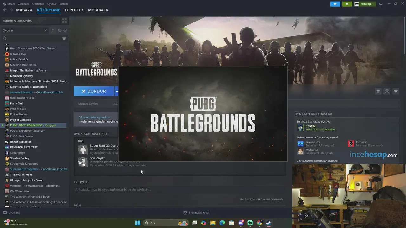Go forward with the right arrow

12,10
